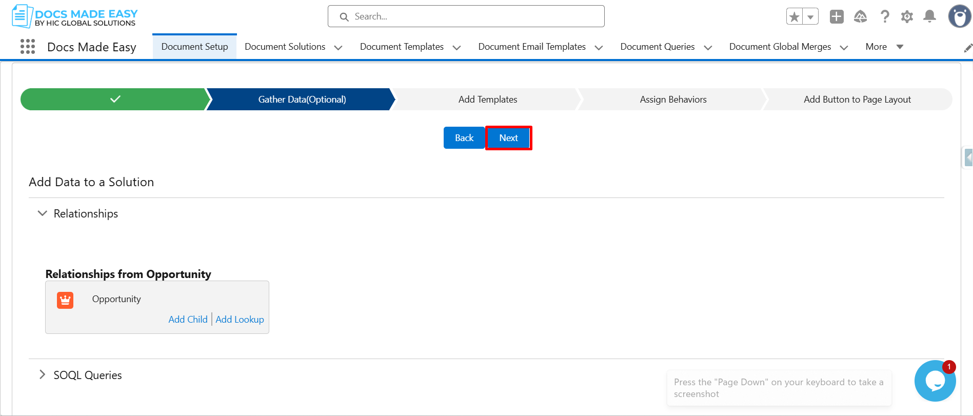Screen dimensions: 973x416
Task: Open the setup gear icon
Action: pos(907,16)
